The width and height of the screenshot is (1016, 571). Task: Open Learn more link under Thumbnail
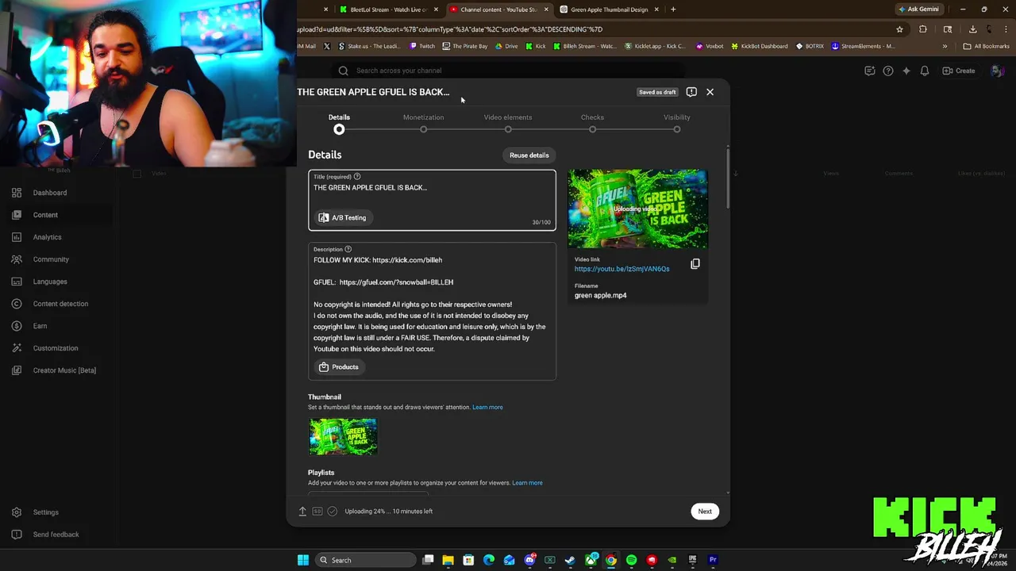pos(487,407)
